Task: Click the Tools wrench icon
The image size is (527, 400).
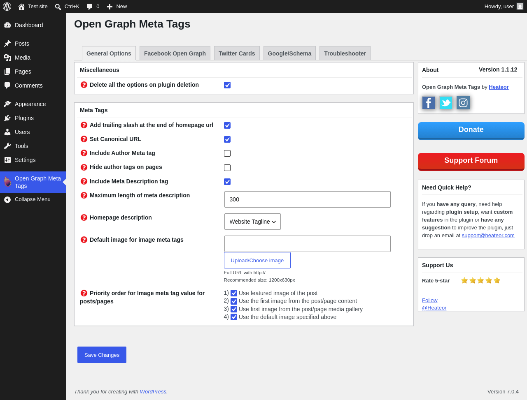Action: coord(7,146)
